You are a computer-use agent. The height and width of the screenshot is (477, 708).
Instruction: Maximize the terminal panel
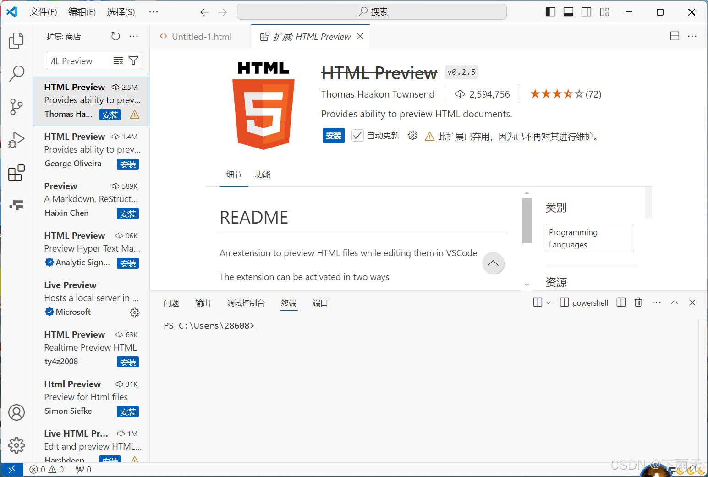click(x=675, y=302)
